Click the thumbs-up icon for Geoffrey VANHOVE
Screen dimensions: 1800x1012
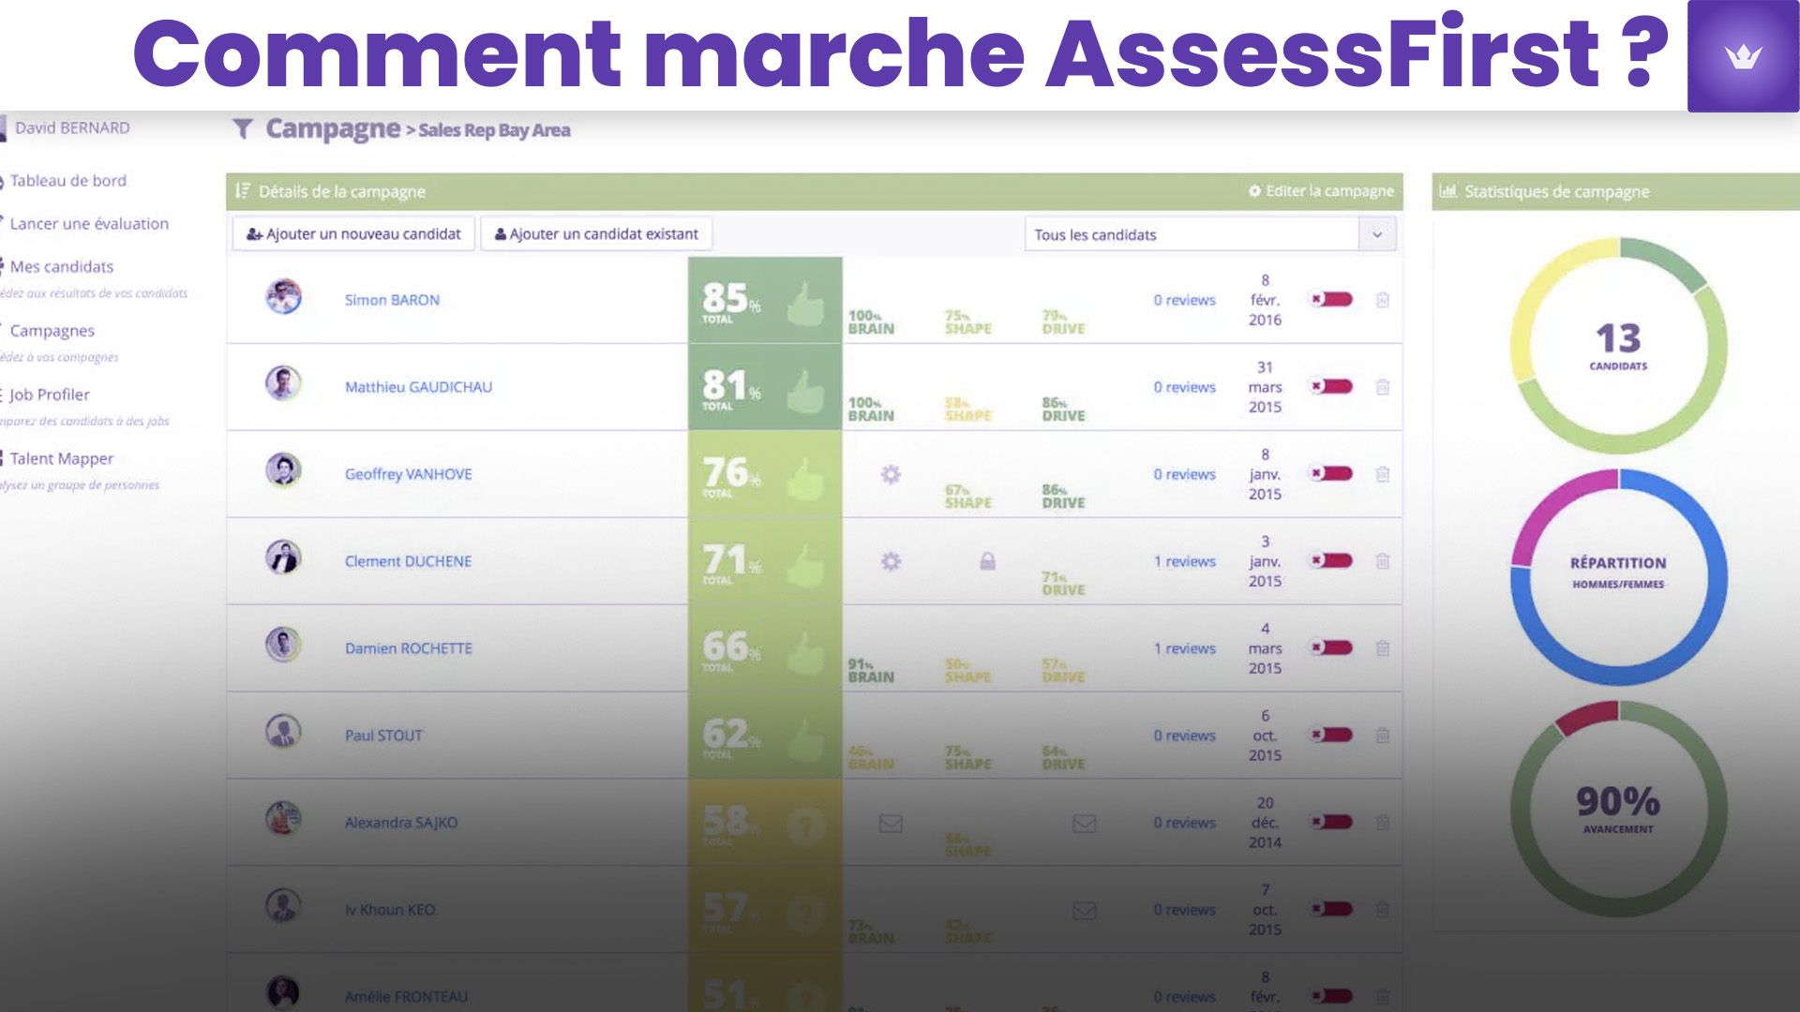click(805, 478)
